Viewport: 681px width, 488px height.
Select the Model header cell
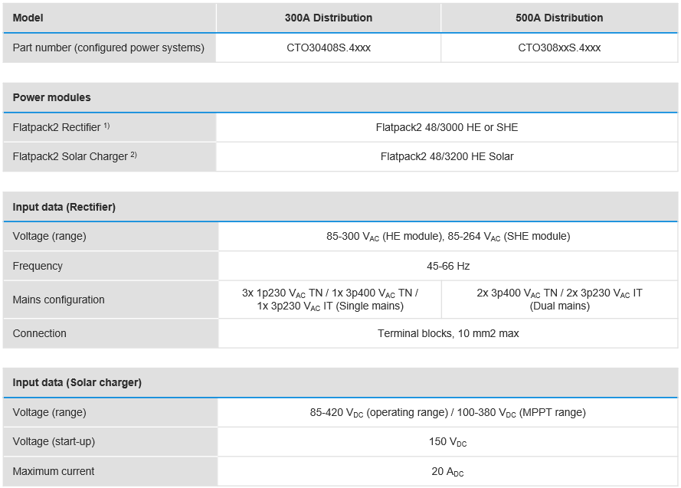28,18
